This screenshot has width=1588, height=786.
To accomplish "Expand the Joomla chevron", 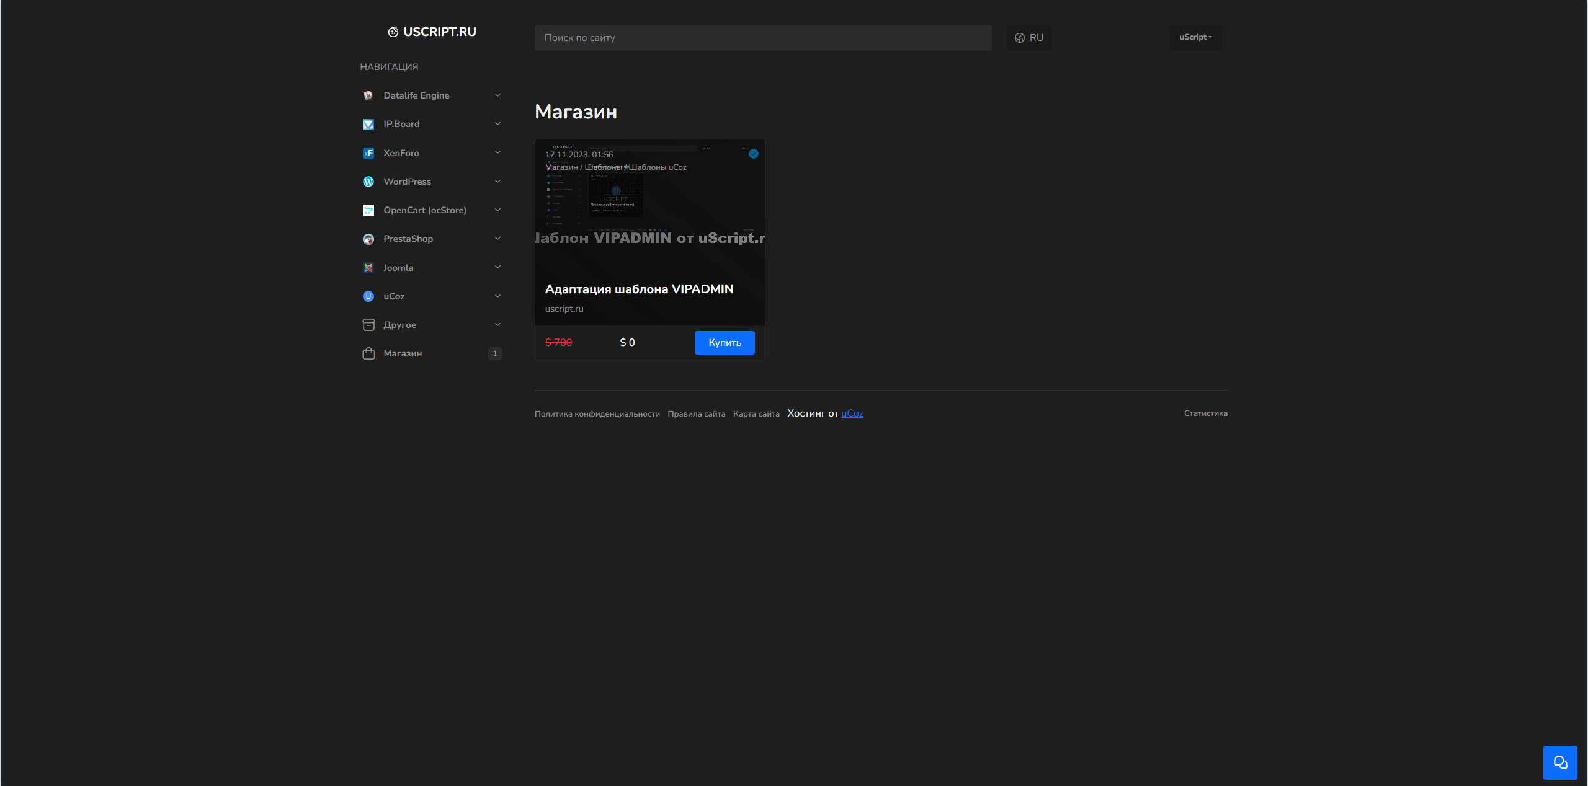I will click(x=497, y=267).
